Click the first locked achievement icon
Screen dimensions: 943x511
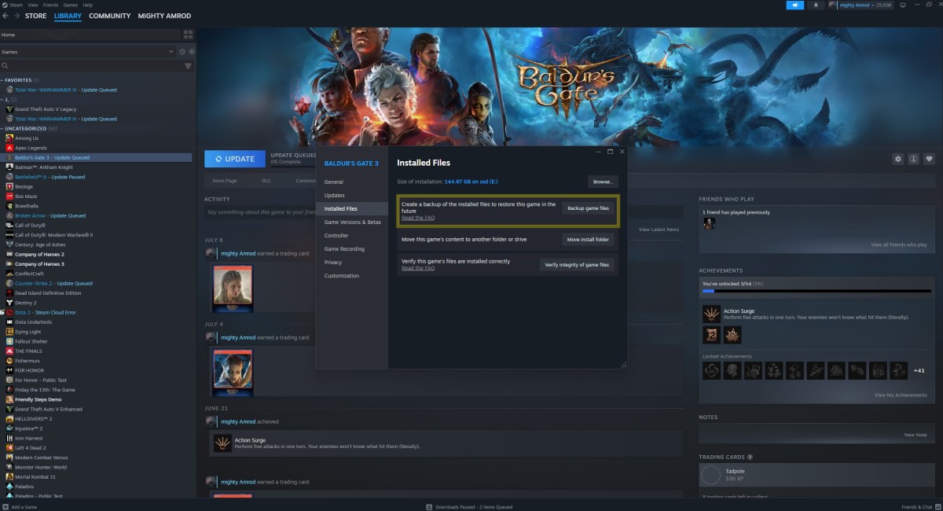coord(710,370)
